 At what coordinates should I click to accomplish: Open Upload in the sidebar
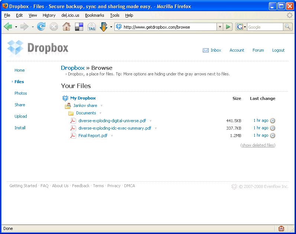pos(21,116)
